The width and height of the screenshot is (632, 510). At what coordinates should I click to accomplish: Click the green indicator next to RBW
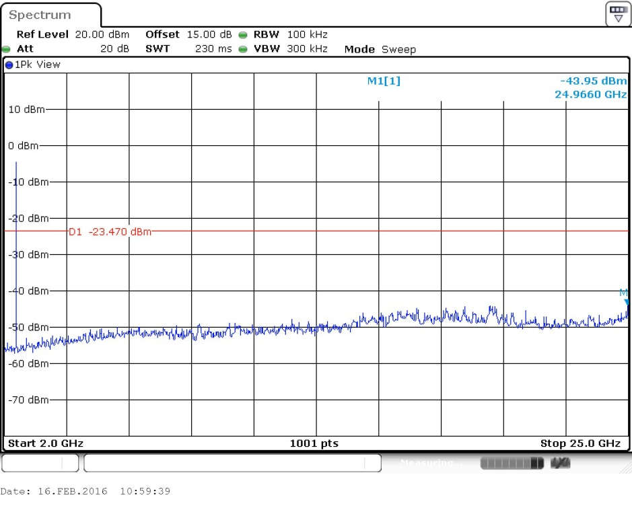click(243, 35)
